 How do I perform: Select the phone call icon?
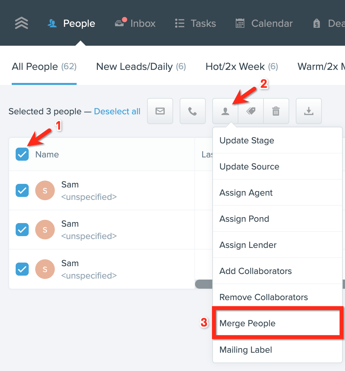point(192,111)
